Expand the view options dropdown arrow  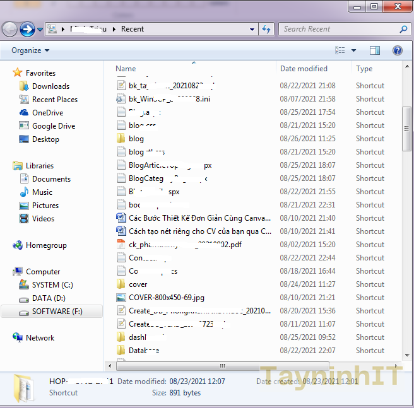[353, 50]
